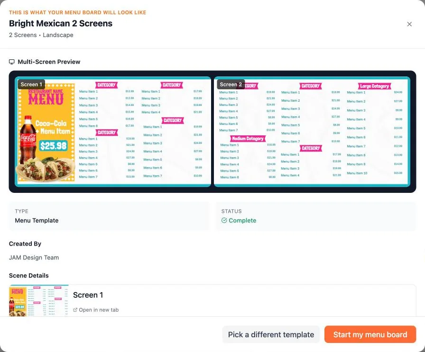Click the orange menu board preview caption
This screenshot has width=425, height=352.
pyautogui.click(x=77, y=12)
